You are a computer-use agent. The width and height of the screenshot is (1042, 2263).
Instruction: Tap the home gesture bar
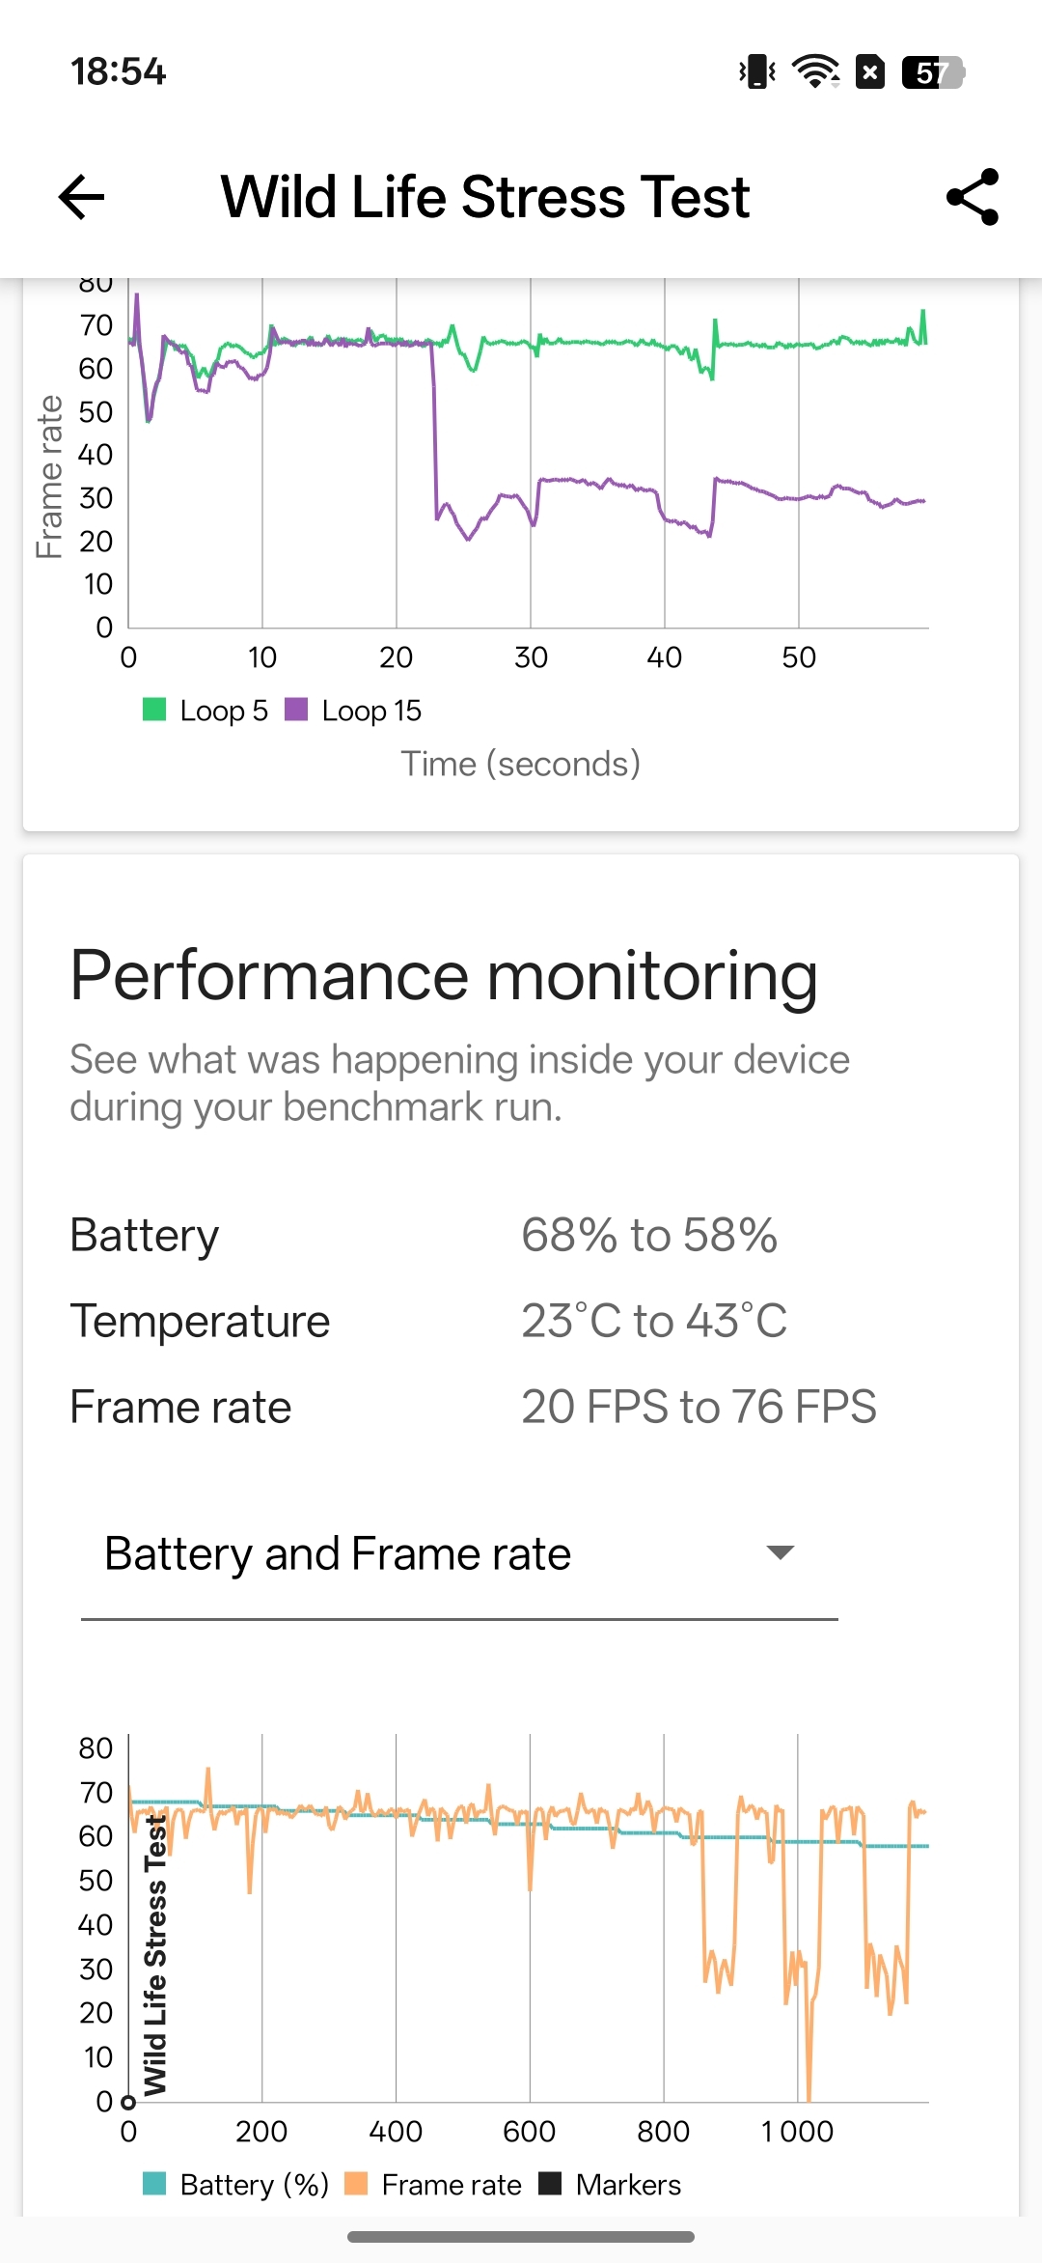(521, 2237)
